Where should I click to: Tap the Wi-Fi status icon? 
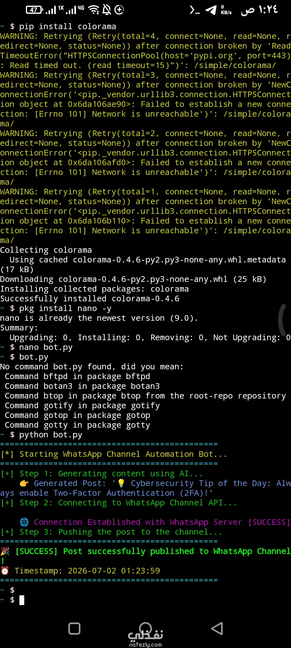tap(94, 10)
